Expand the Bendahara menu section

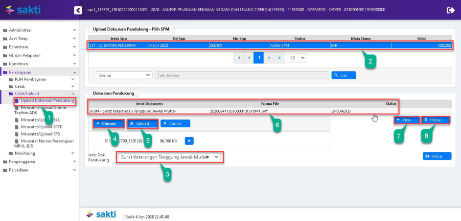click(x=39, y=47)
